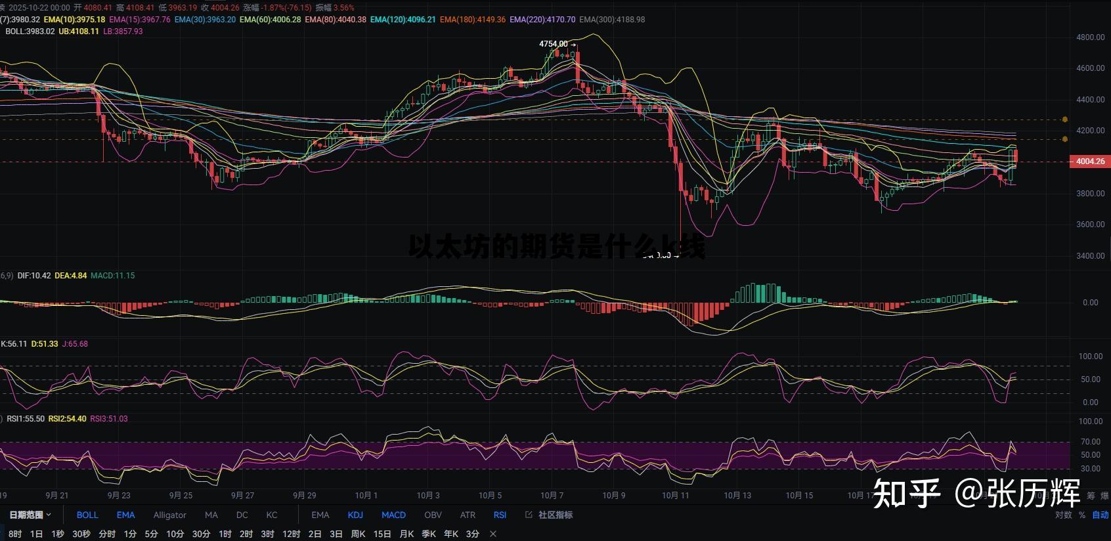Select the 8时 timeframe

[15, 534]
